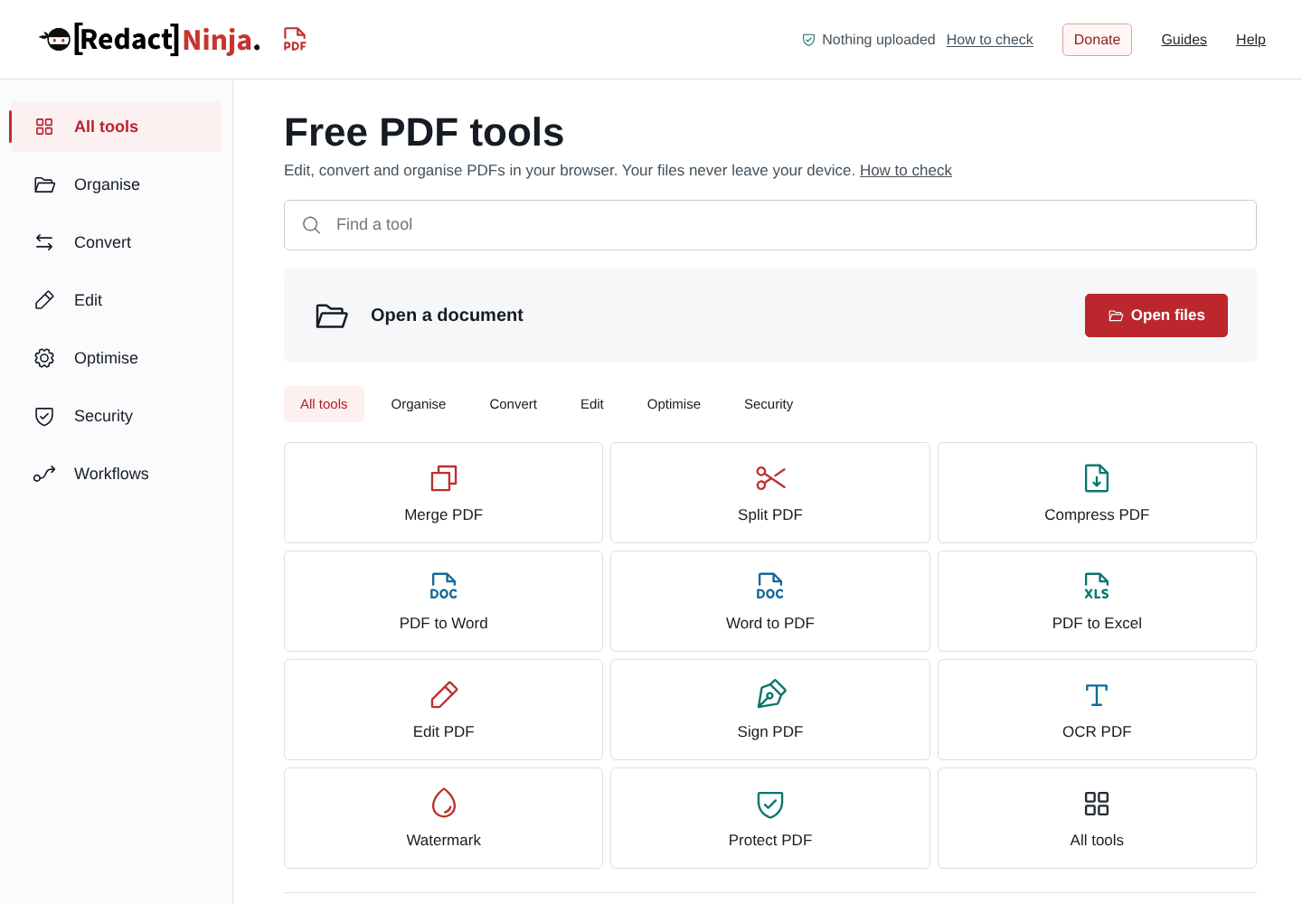Image resolution: width=1302 pixels, height=904 pixels.
Task: Switch to the Convert filter tab
Action: [x=514, y=404]
